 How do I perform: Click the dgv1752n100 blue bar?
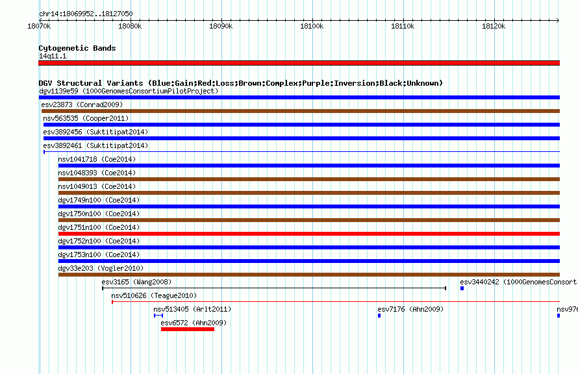pos(309,247)
